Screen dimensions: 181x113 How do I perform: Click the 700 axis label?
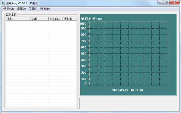84,41
